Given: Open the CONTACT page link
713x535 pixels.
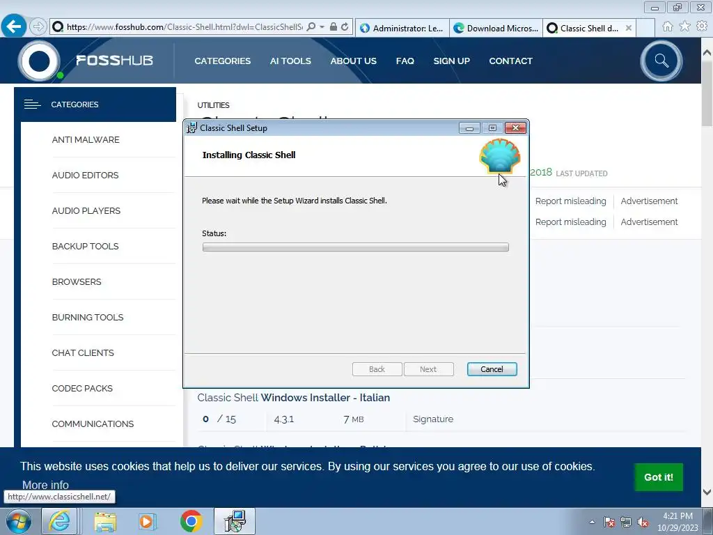Looking at the screenshot, I should [x=510, y=61].
